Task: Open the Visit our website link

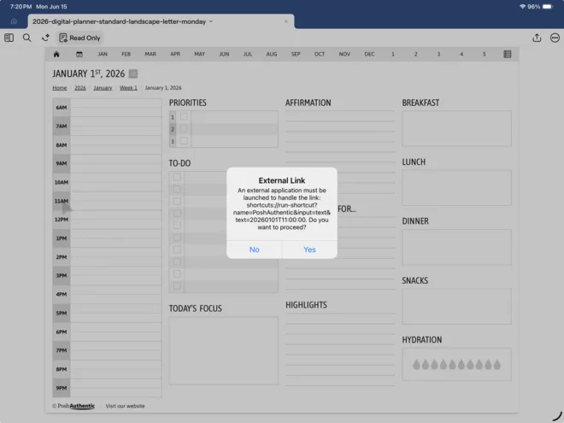Action: click(125, 406)
